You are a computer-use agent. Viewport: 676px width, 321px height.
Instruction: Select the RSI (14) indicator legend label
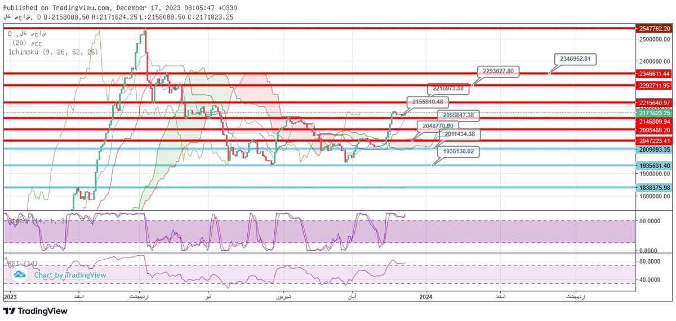tap(23, 263)
